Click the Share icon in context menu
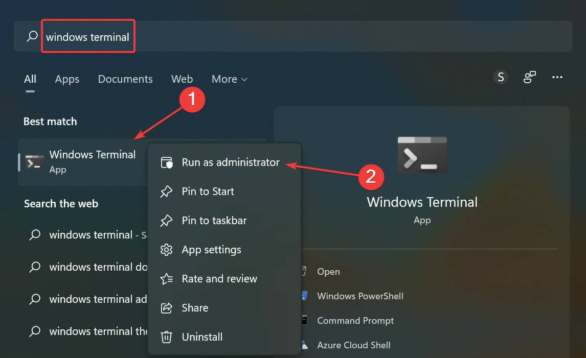The width and height of the screenshot is (586, 358). pyautogui.click(x=166, y=307)
